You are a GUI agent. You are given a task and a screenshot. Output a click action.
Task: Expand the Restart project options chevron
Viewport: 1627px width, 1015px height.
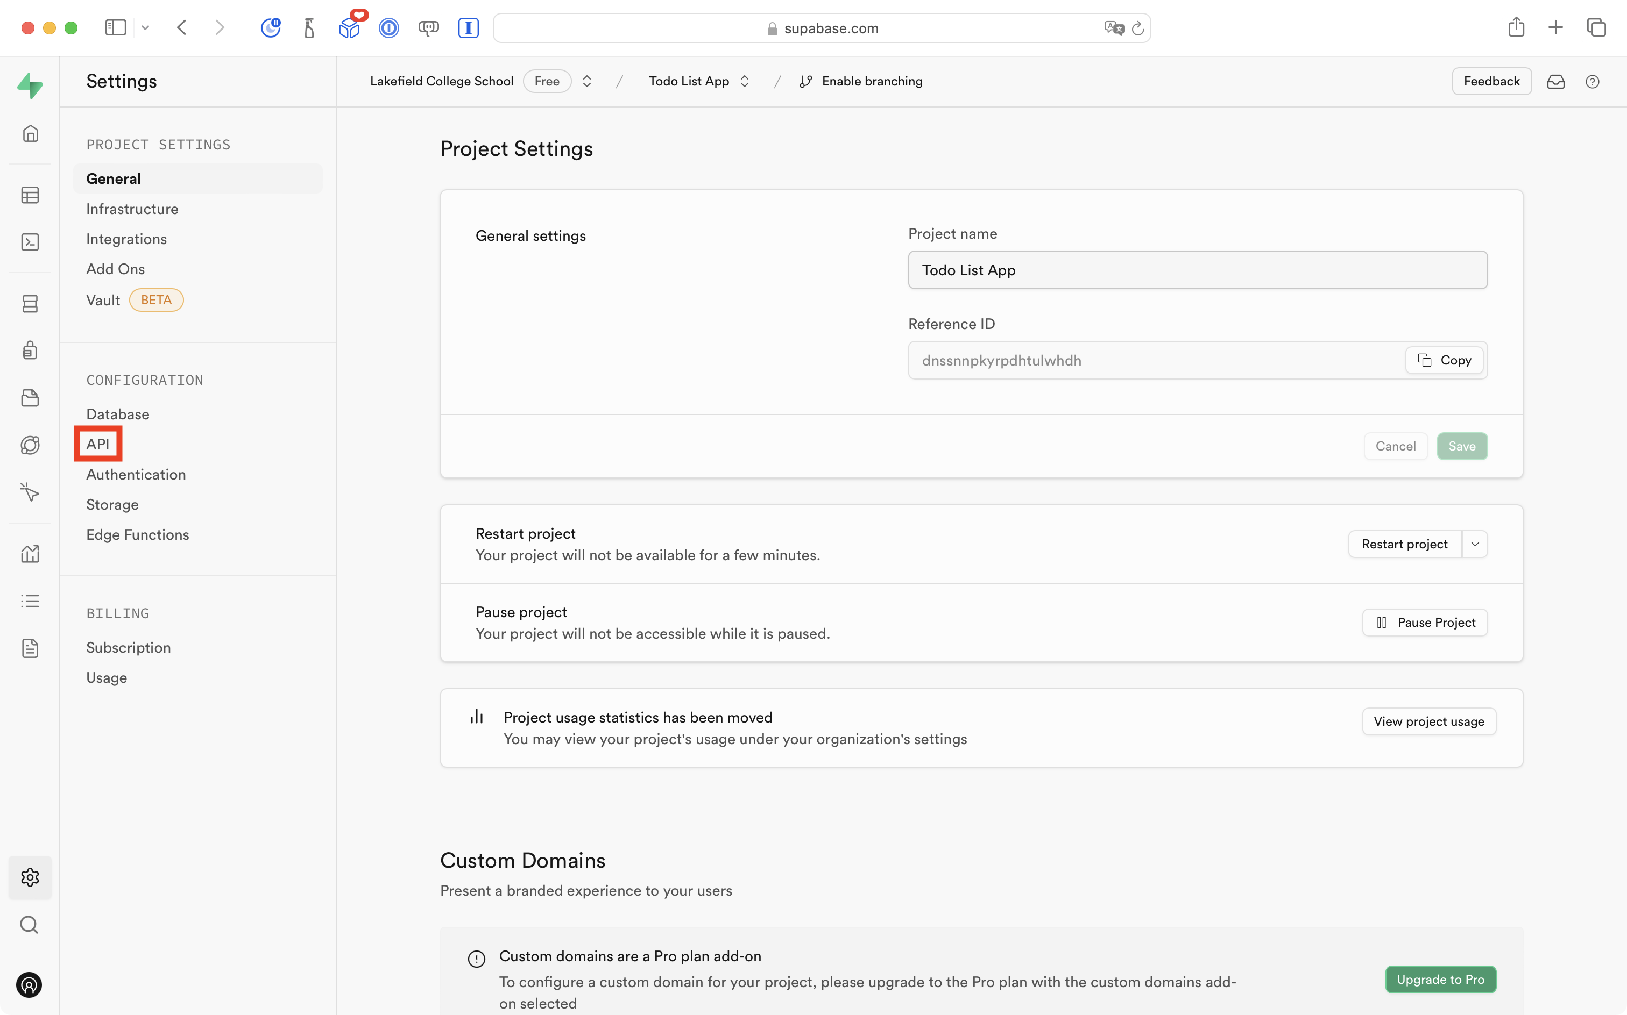[x=1475, y=544]
